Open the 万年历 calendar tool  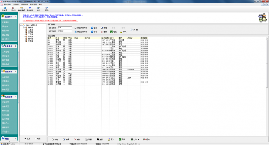[13, 9]
